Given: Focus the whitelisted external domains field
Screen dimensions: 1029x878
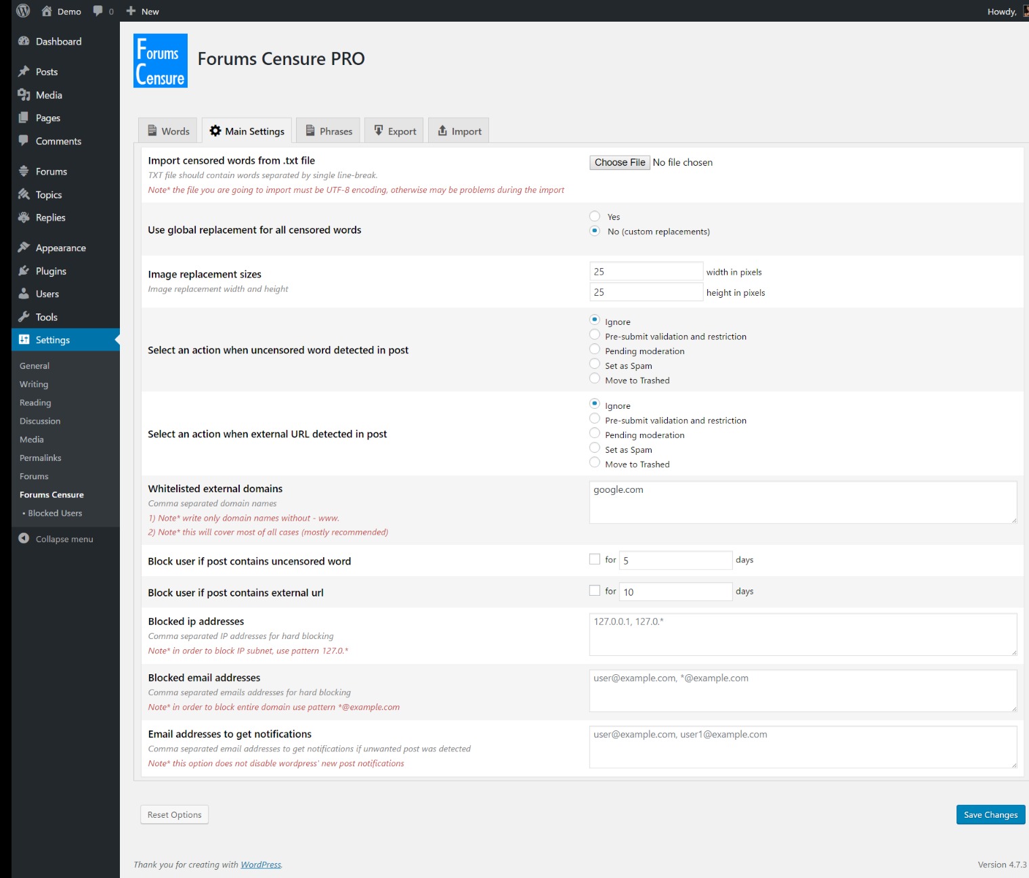Looking at the screenshot, I should (x=802, y=502).
